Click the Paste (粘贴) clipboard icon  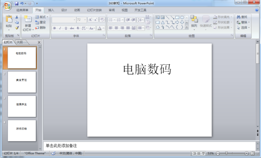[9, 19]
